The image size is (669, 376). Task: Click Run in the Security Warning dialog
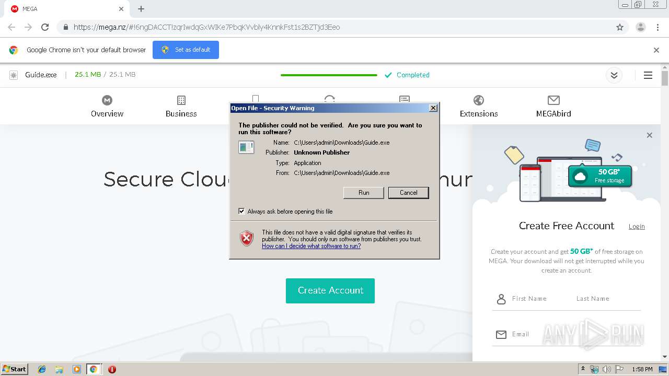pos(364,193)
